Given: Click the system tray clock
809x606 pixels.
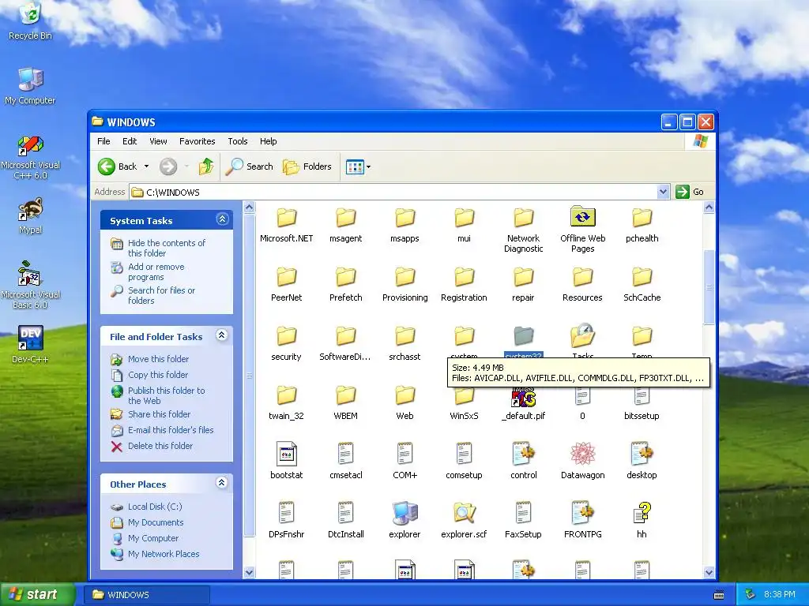Looking at the screenshot, I should tap(779, 595).
